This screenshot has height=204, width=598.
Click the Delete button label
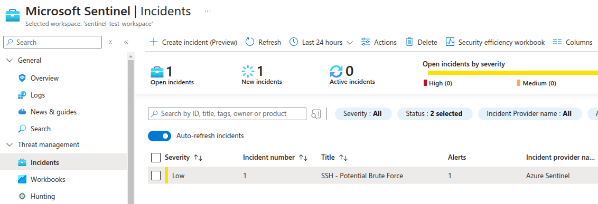coord(427,42)
